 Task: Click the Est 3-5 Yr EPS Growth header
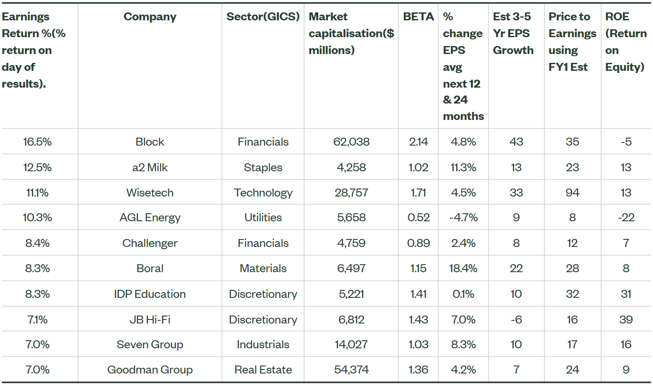(513, 34)
